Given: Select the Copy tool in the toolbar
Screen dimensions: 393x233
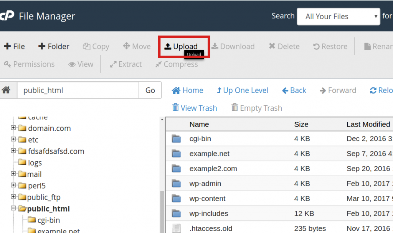Looking at the screenshot, I should (96, 46).
